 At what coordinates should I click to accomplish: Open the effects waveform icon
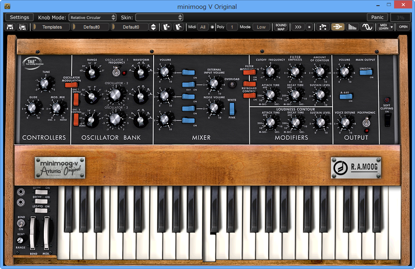click(368, 27)
